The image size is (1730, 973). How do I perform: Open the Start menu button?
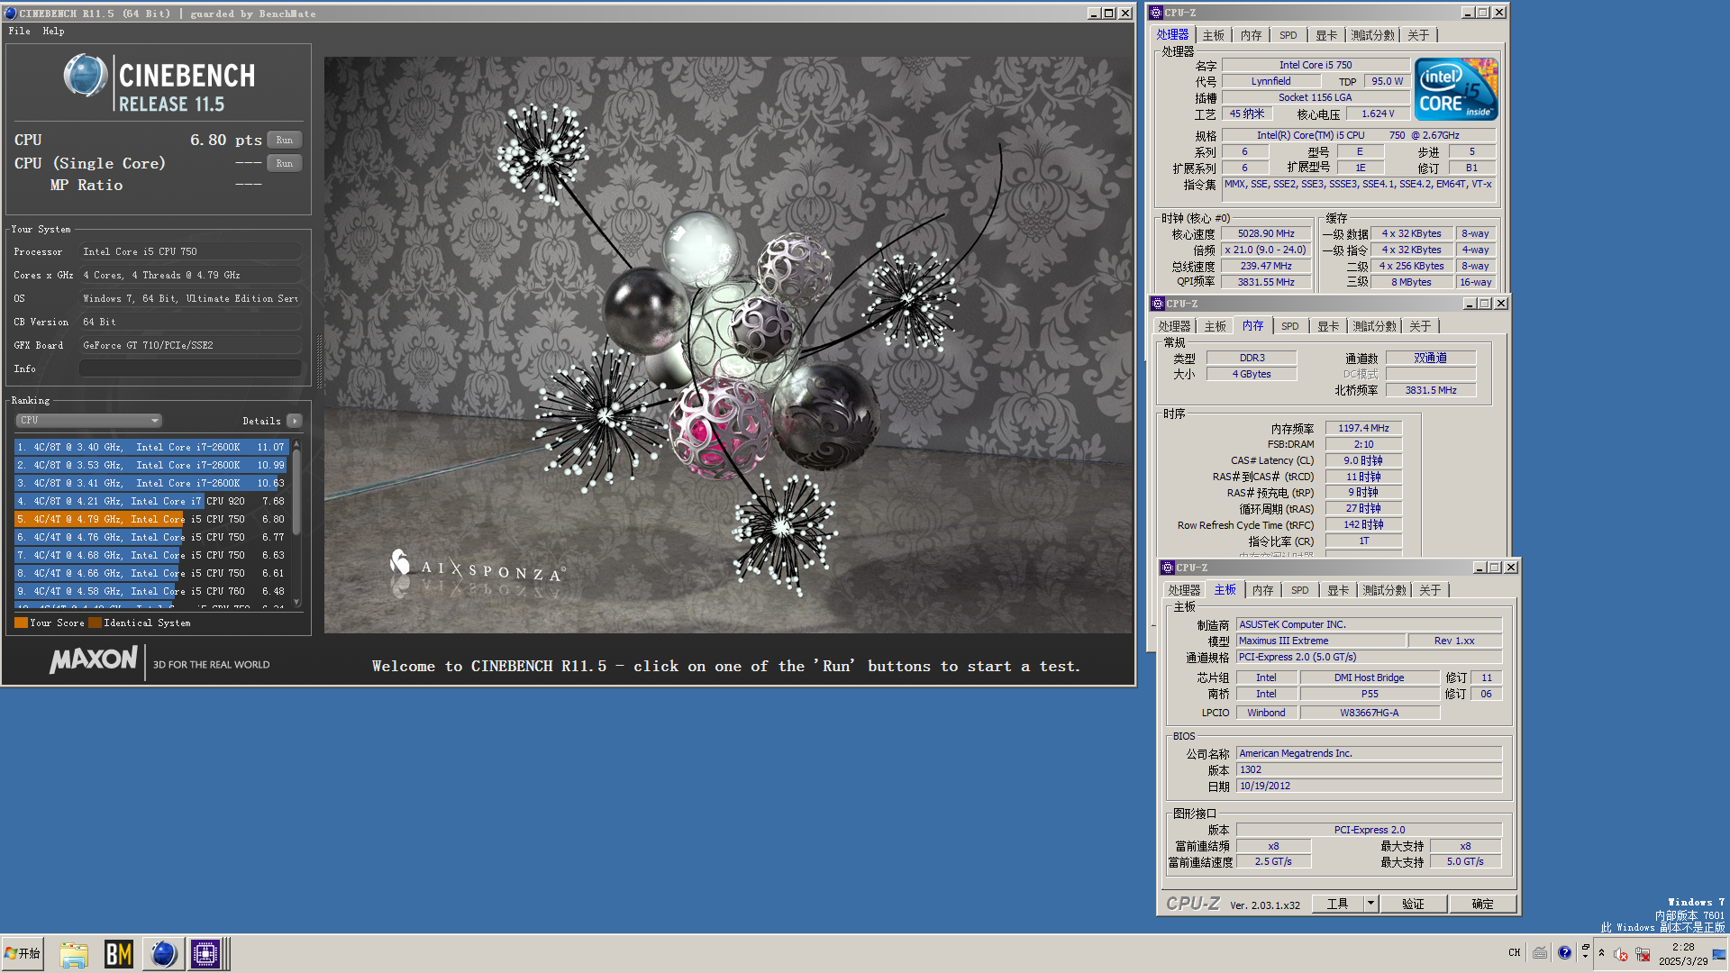23,953
